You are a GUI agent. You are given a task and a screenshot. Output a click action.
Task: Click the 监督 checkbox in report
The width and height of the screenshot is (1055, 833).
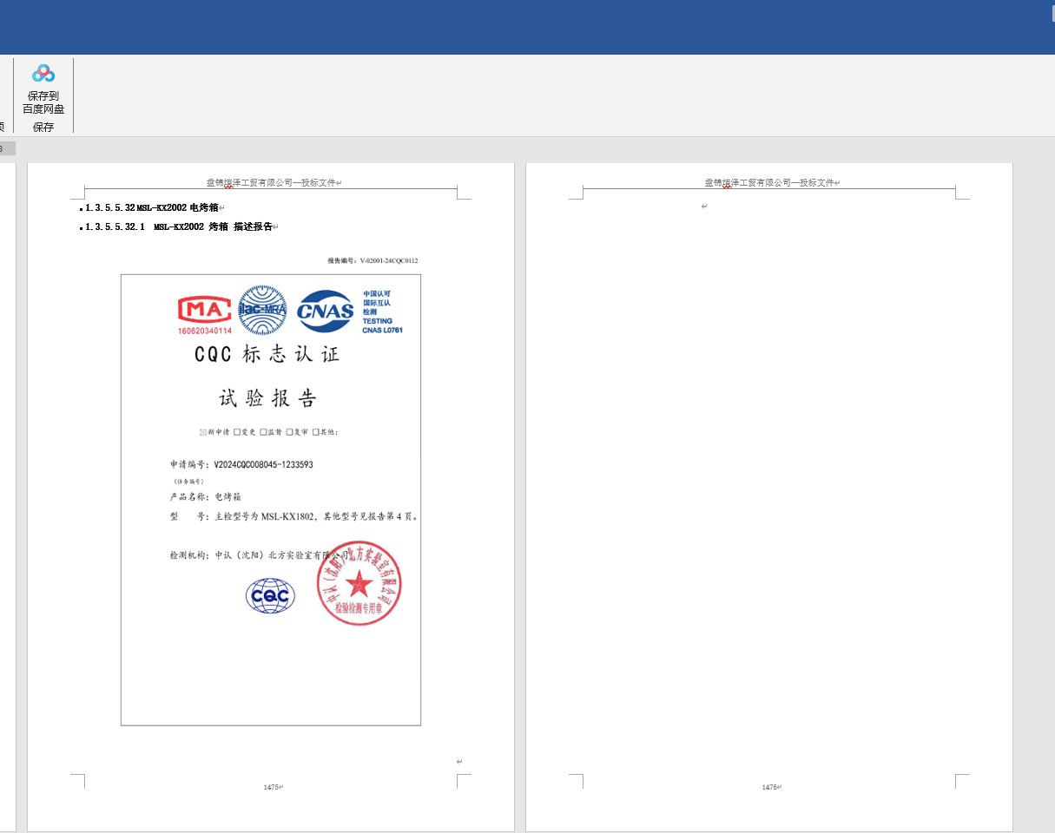(x=263, y=432)
